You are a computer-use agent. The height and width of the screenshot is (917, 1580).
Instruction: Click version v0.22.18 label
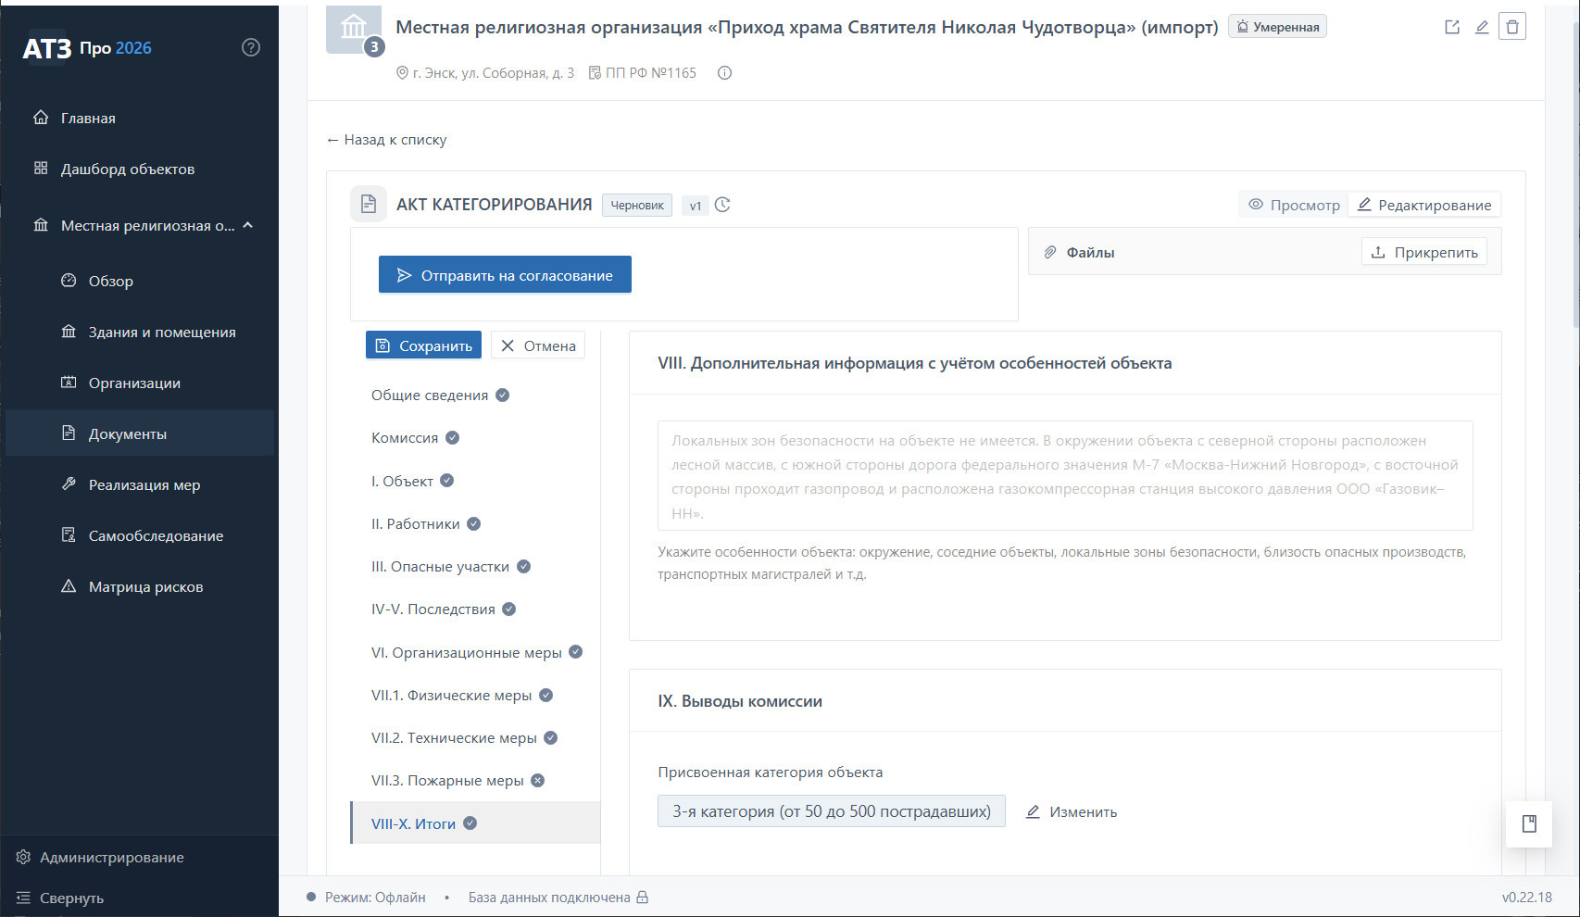(x=1527, y=897)
